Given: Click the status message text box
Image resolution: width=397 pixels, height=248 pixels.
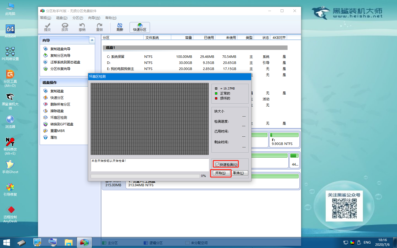Looking at the screenshot, I should [150, 165].
